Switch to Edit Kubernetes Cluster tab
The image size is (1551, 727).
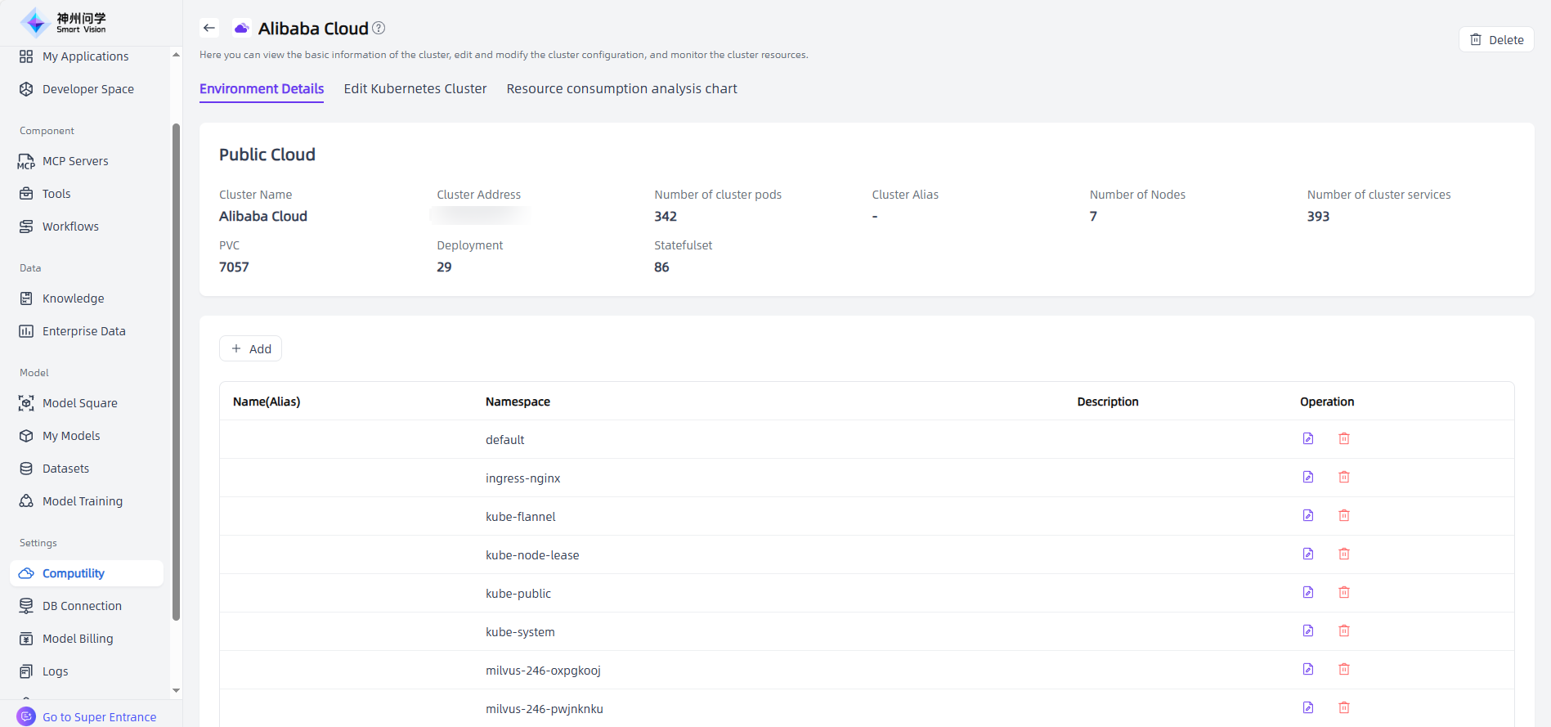click(415, 89)
